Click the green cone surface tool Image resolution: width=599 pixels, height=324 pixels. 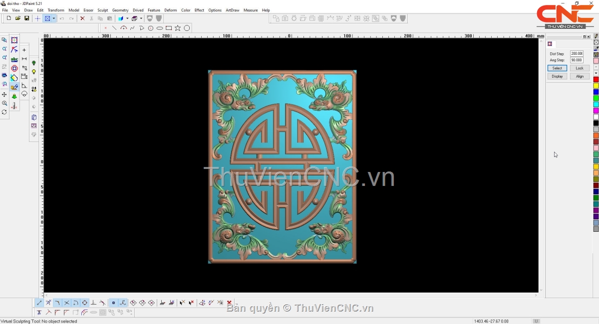pyautogui.click(x=14, y=97)
